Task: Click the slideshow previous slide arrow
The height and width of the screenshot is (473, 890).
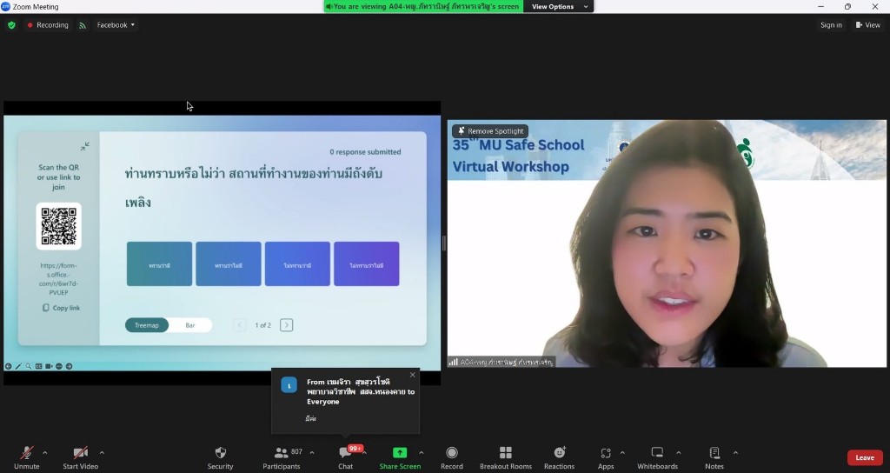Action: (9, 366)
